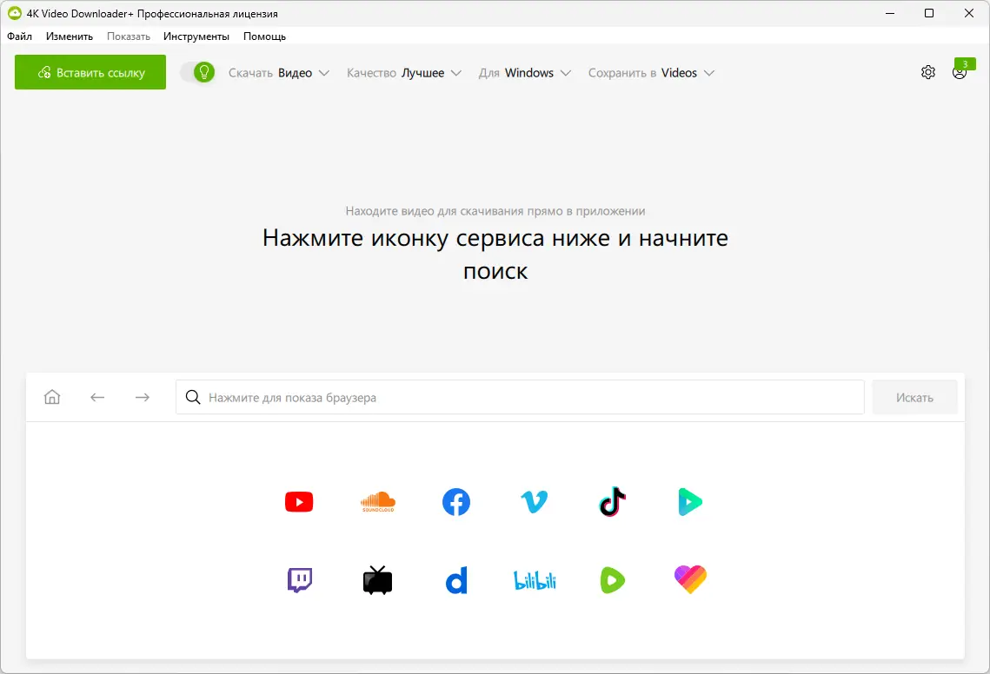The height and width of the screenshot is (674, 990).
Task: Open application settings via the gear icon
Action: coord(927,72)
